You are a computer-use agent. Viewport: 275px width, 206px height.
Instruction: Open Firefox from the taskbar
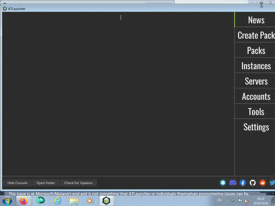point(24,201)
